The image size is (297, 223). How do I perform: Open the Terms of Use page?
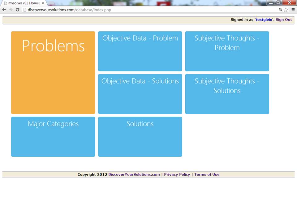207,174
